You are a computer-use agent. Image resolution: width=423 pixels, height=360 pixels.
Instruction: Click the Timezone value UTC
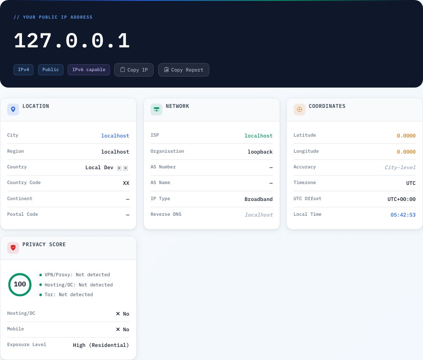click(x=411, y=183)
